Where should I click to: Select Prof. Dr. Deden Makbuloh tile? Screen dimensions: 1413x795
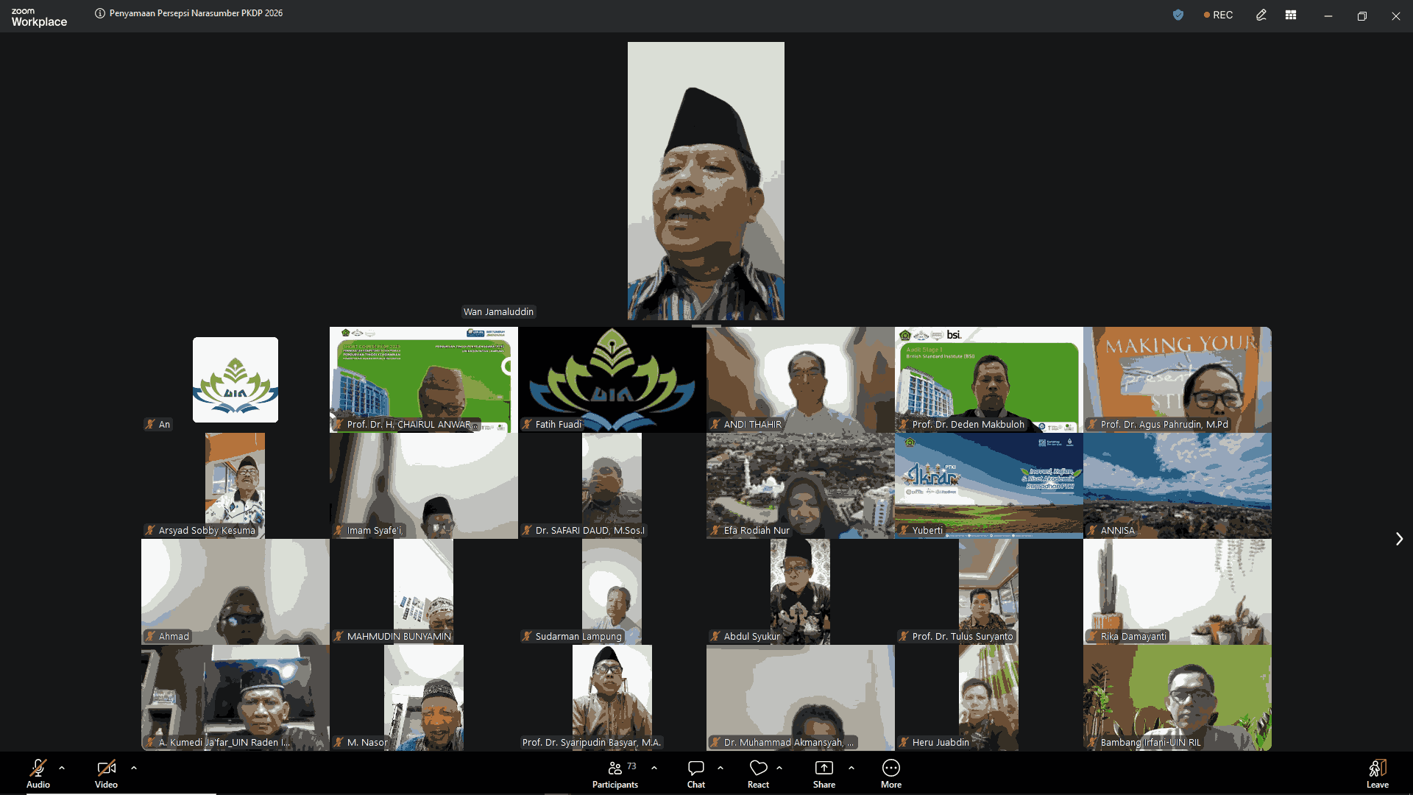pos(989,380)
